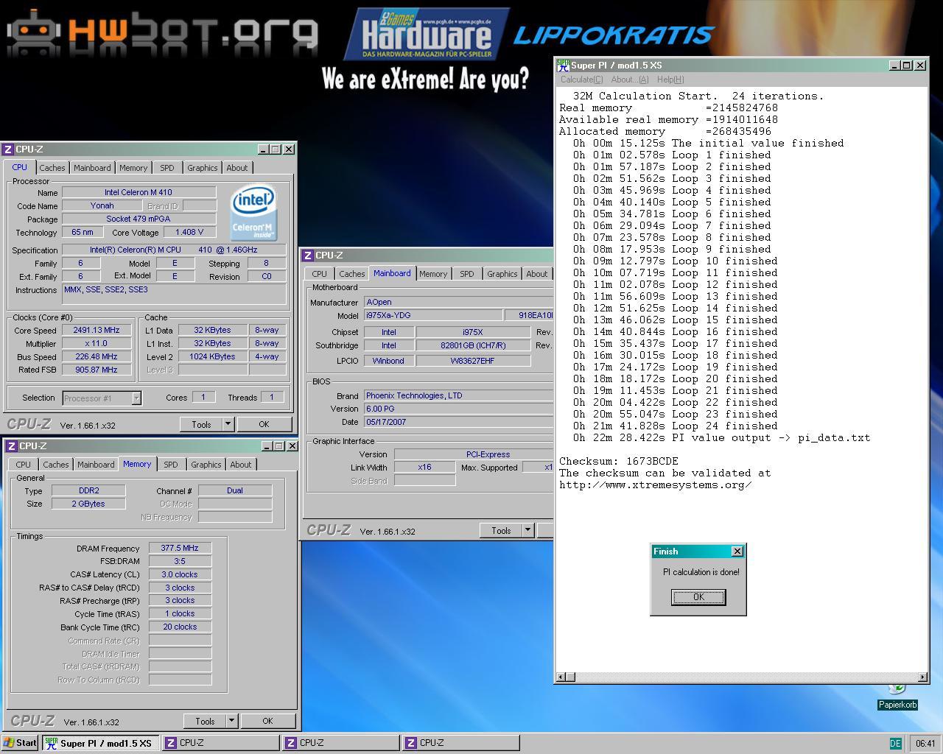Expand the Tools arrow in the CPU window
Image resolution: width=943 pixels, height=754 pixels.
[x=228, y=424]
